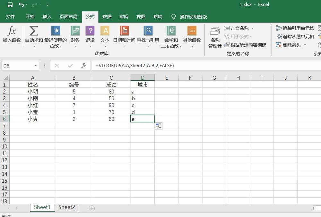Open the 数学和三角函数 icon
The image size is (321, 217).
coord(171,31)
